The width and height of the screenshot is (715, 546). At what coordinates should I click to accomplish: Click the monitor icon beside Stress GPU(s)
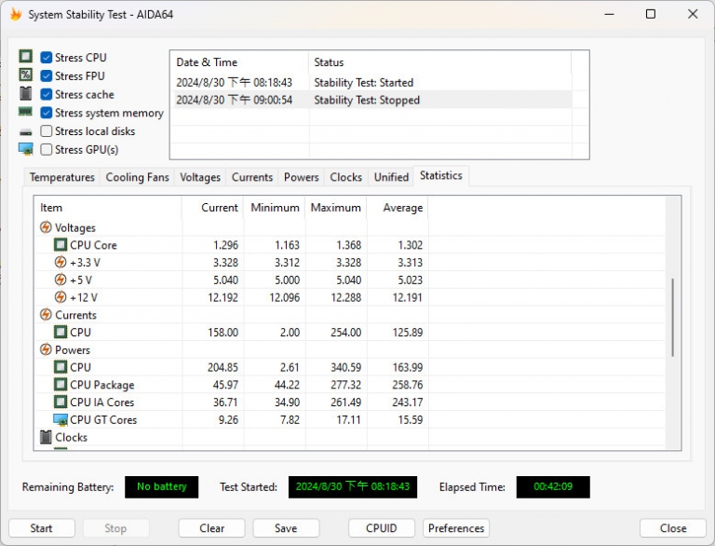26,149
